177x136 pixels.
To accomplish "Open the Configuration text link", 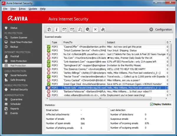I will tap(163, 29).
